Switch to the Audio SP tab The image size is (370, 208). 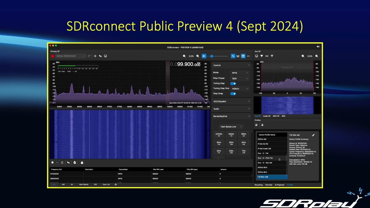(267, 116)
